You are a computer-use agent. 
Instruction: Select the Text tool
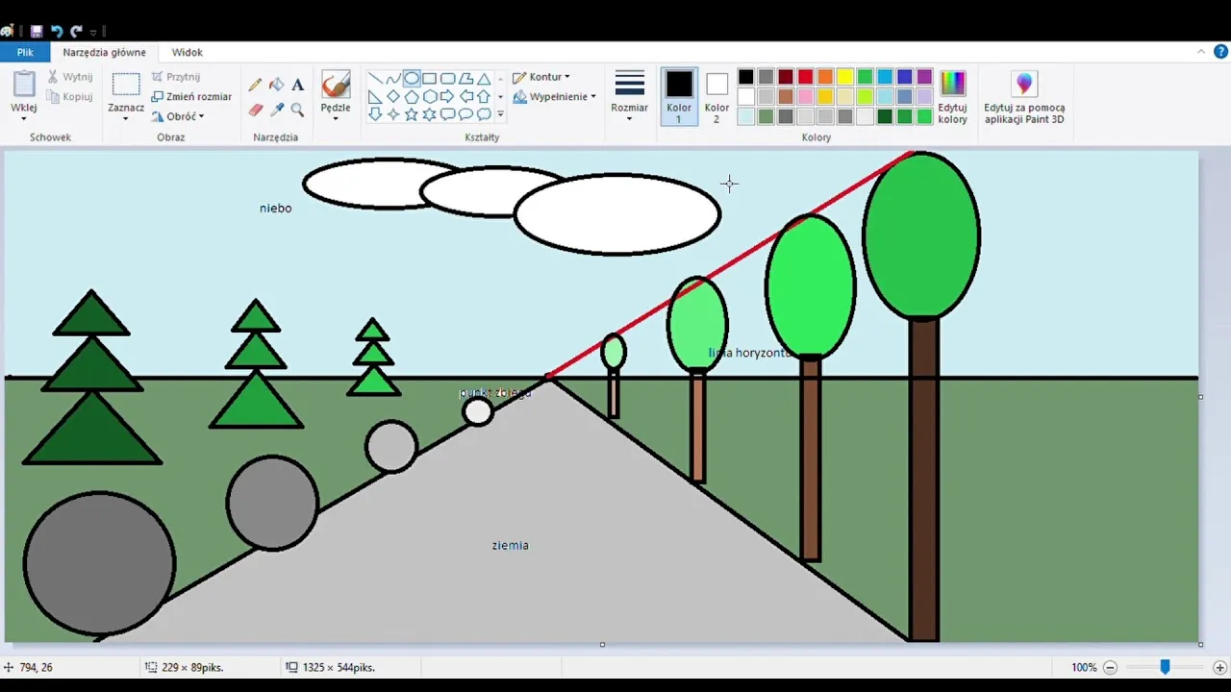click(297, 85)
